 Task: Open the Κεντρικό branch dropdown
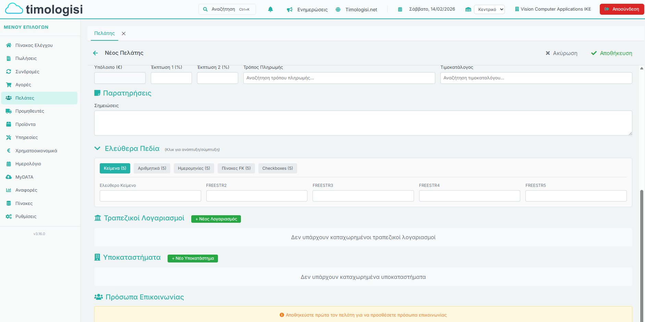coord(489,9)
